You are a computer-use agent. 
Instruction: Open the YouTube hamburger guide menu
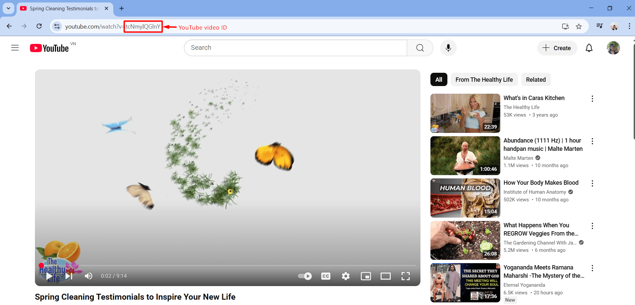(x=15, y=48)
